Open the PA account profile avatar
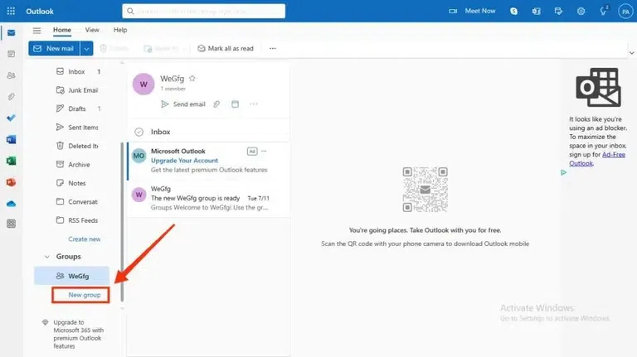Image resolution: width=637 pixels, height=357 pixels. (625, 12)
